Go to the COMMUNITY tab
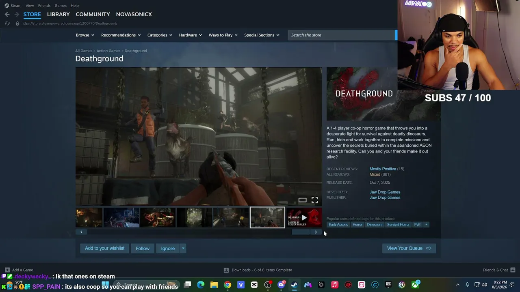The height and width of the screenshot is (292, 520). (x=93, y=14)
